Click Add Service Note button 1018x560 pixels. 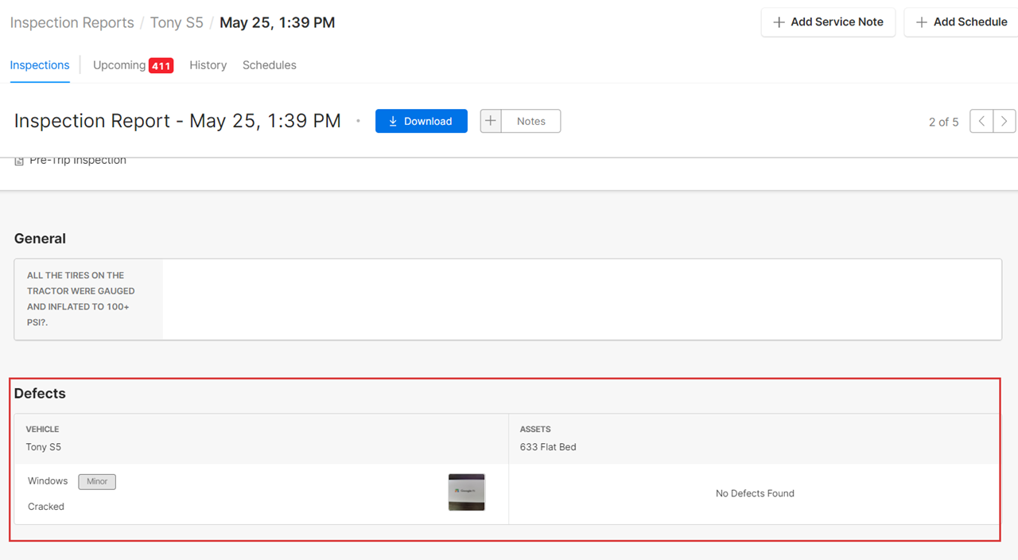click(x=828, y=22)
